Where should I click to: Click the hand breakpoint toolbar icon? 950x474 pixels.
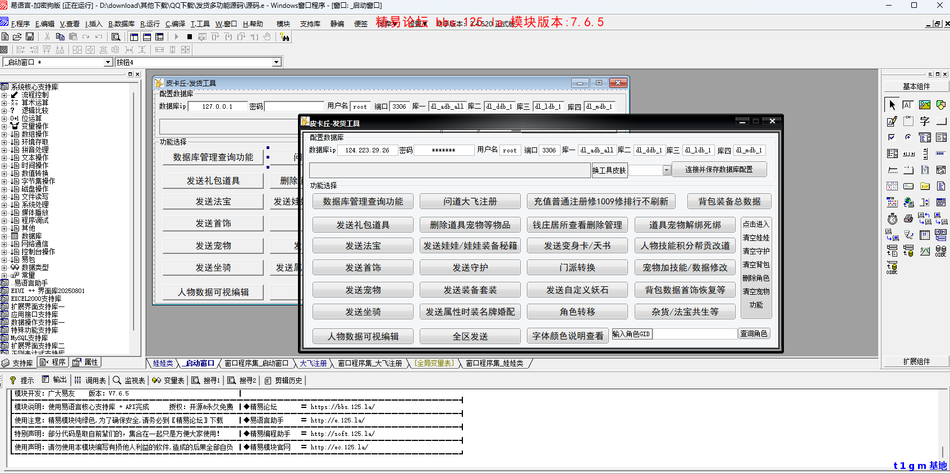point(267,36)
